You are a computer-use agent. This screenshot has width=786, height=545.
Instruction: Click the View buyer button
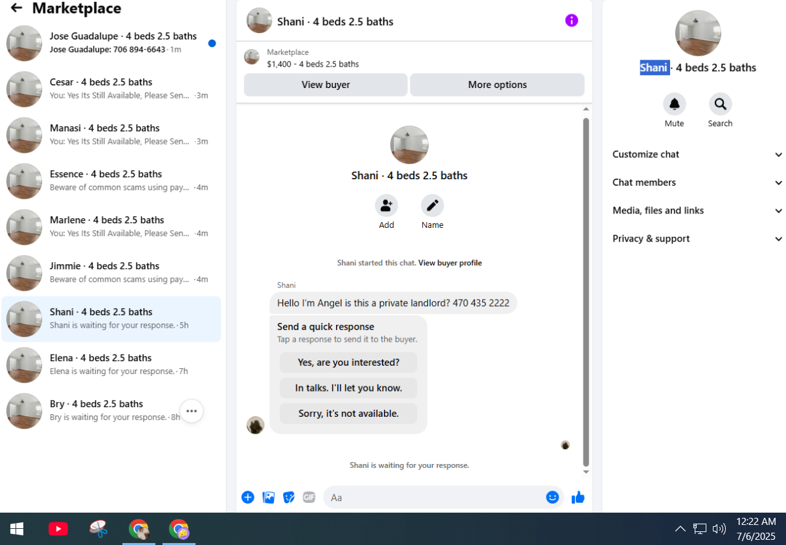326,85
